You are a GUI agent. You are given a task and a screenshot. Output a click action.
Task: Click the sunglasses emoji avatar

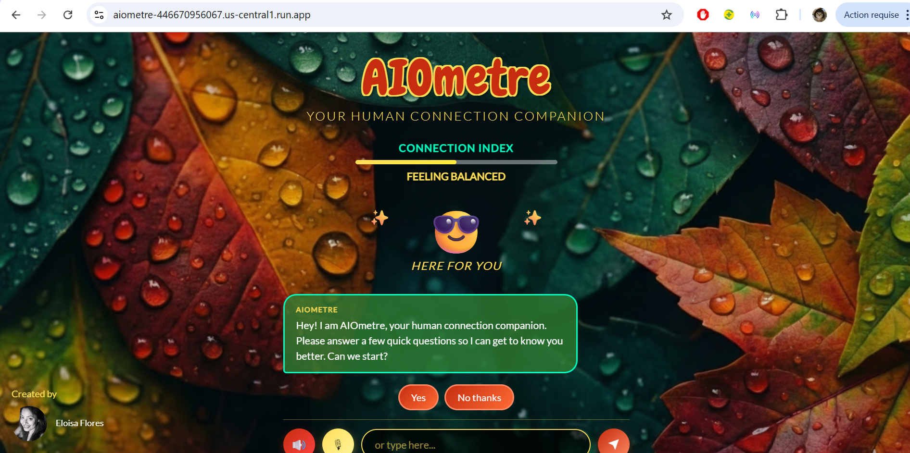click(456, 232)
